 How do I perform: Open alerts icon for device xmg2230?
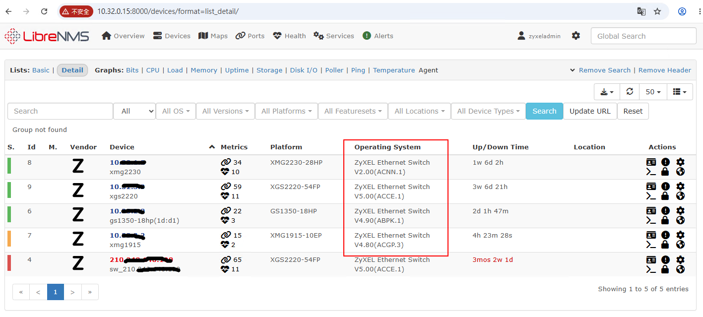tap(665, 162)
